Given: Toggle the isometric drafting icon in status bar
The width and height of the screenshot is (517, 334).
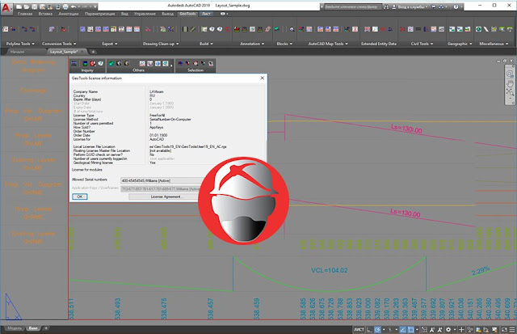Looking at the screenshot, I should (390, 329).
